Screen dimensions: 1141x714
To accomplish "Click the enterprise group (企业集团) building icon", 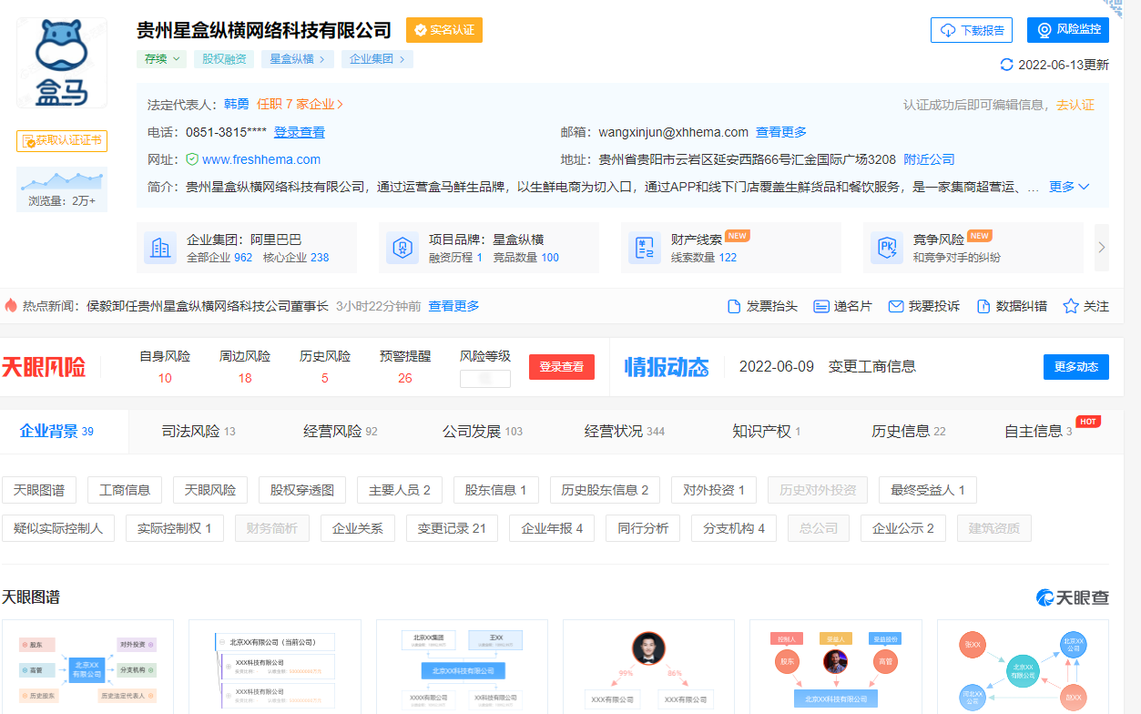I will pyautogui.click(x=160, y=248).
